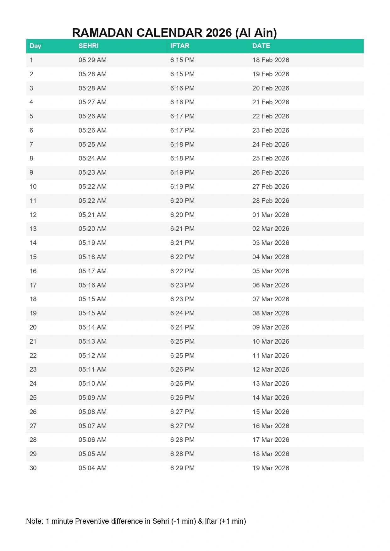Screen dimensions: 390x551
Task: Click Sehri time 05:20 AM on day 13
Action: click(x=92, y=229)
